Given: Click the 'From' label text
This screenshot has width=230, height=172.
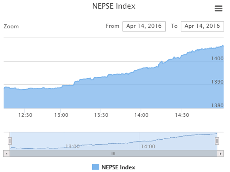Looking at the screenshot, I should (x=112, y=26).
